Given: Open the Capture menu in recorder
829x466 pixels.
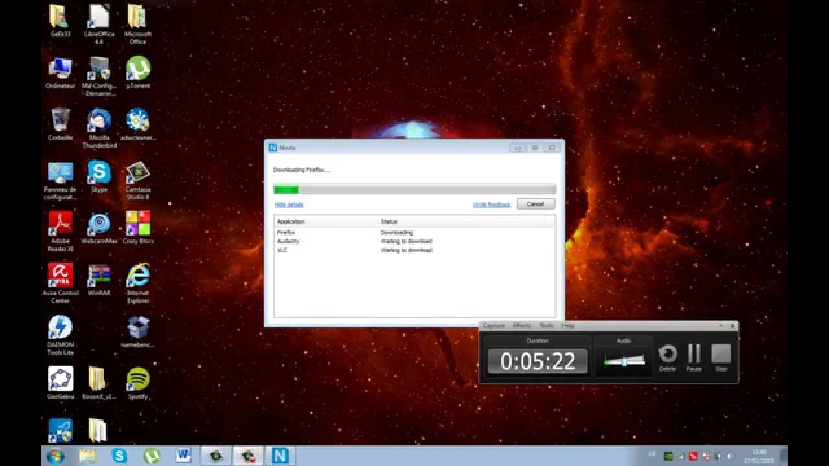Looking at the screenshot, I should pos(494,326).
